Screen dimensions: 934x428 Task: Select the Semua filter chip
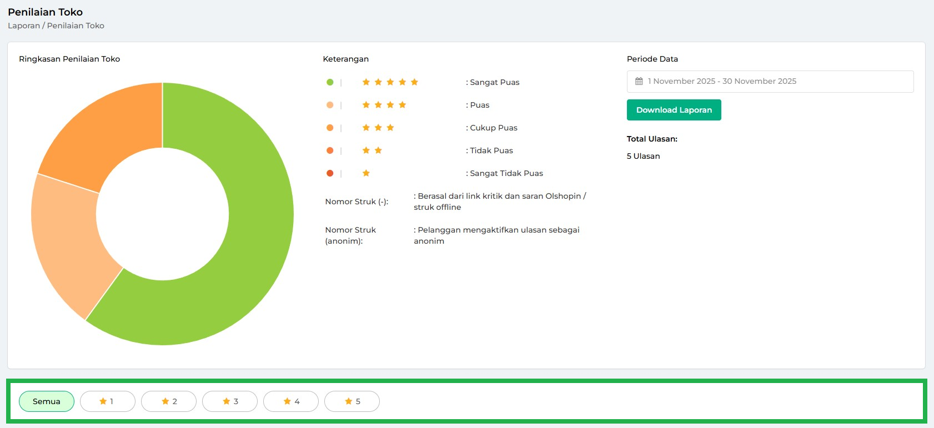pyautogui.click(x=47, y=401)
